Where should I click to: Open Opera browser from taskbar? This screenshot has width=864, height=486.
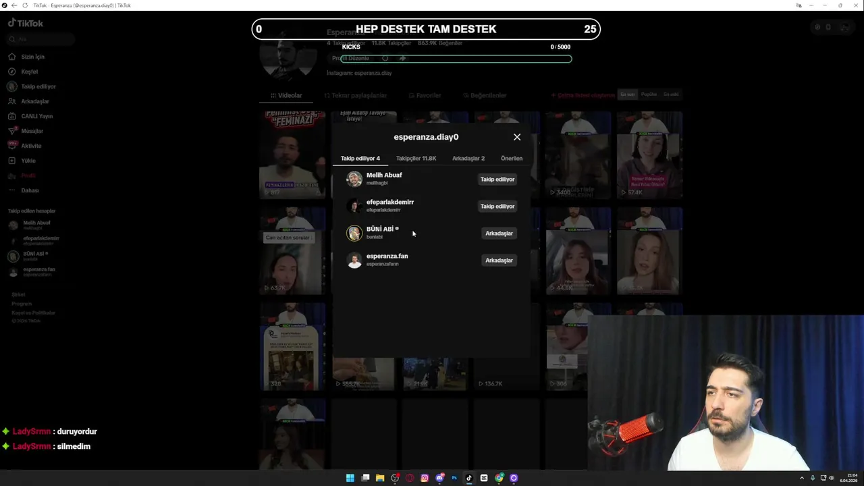pyautogui.click(x=410, y=478)
